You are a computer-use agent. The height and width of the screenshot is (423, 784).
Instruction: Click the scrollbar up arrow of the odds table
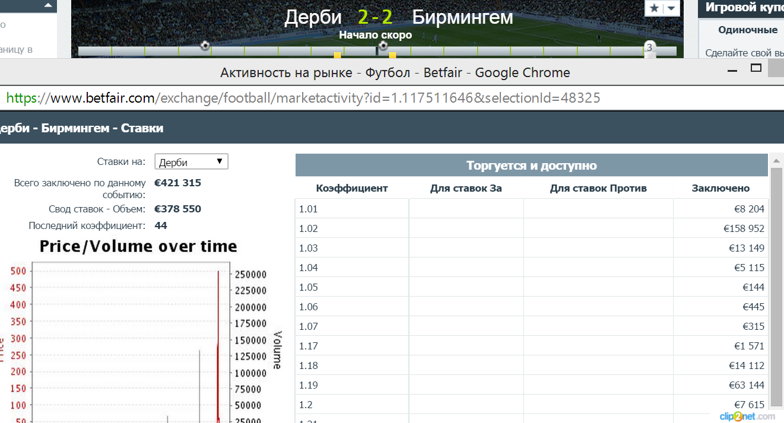(776, 161)
